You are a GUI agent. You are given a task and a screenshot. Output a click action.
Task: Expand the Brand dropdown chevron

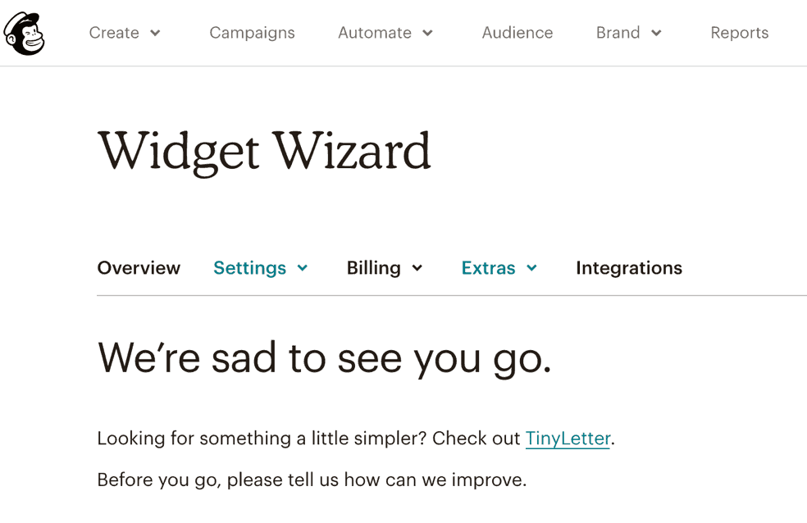(x=656, y=34)
